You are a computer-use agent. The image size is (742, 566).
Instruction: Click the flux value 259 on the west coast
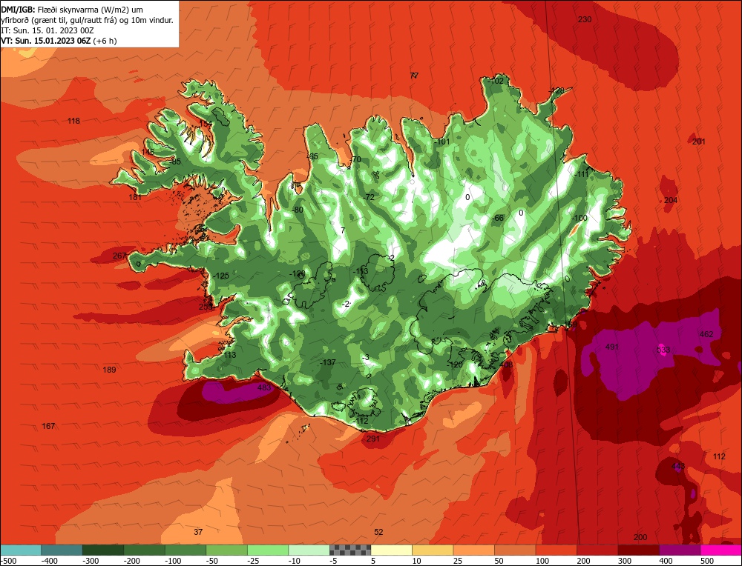(206, 307)
